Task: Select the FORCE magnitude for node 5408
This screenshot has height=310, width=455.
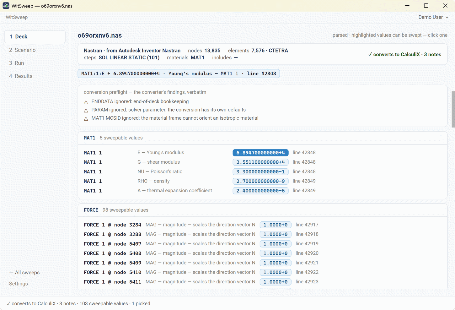Action: tap(276, 253)
